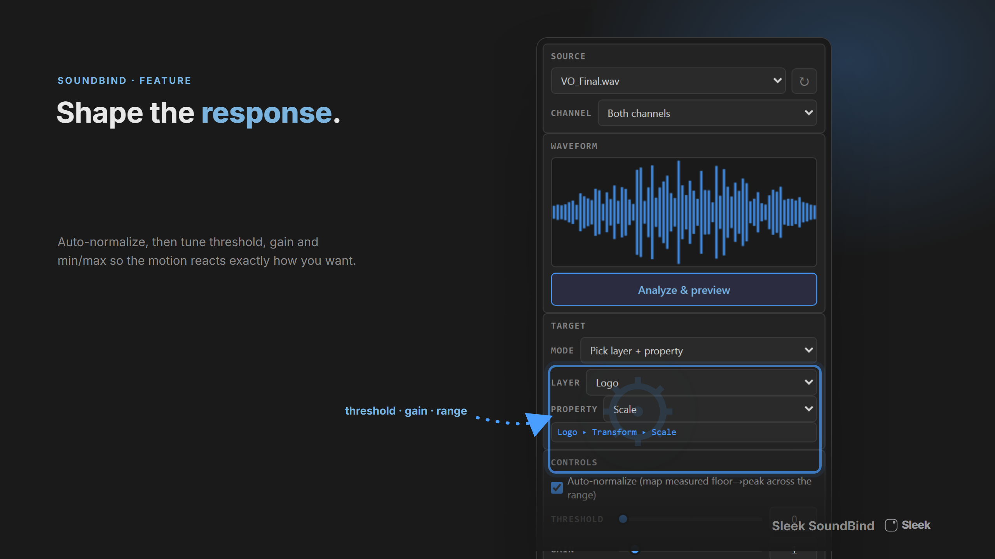Screen dimensions: 995x559
Task: Click the 'SOUNDBIND · FEATURE' tagline
Action: point(124,81)
